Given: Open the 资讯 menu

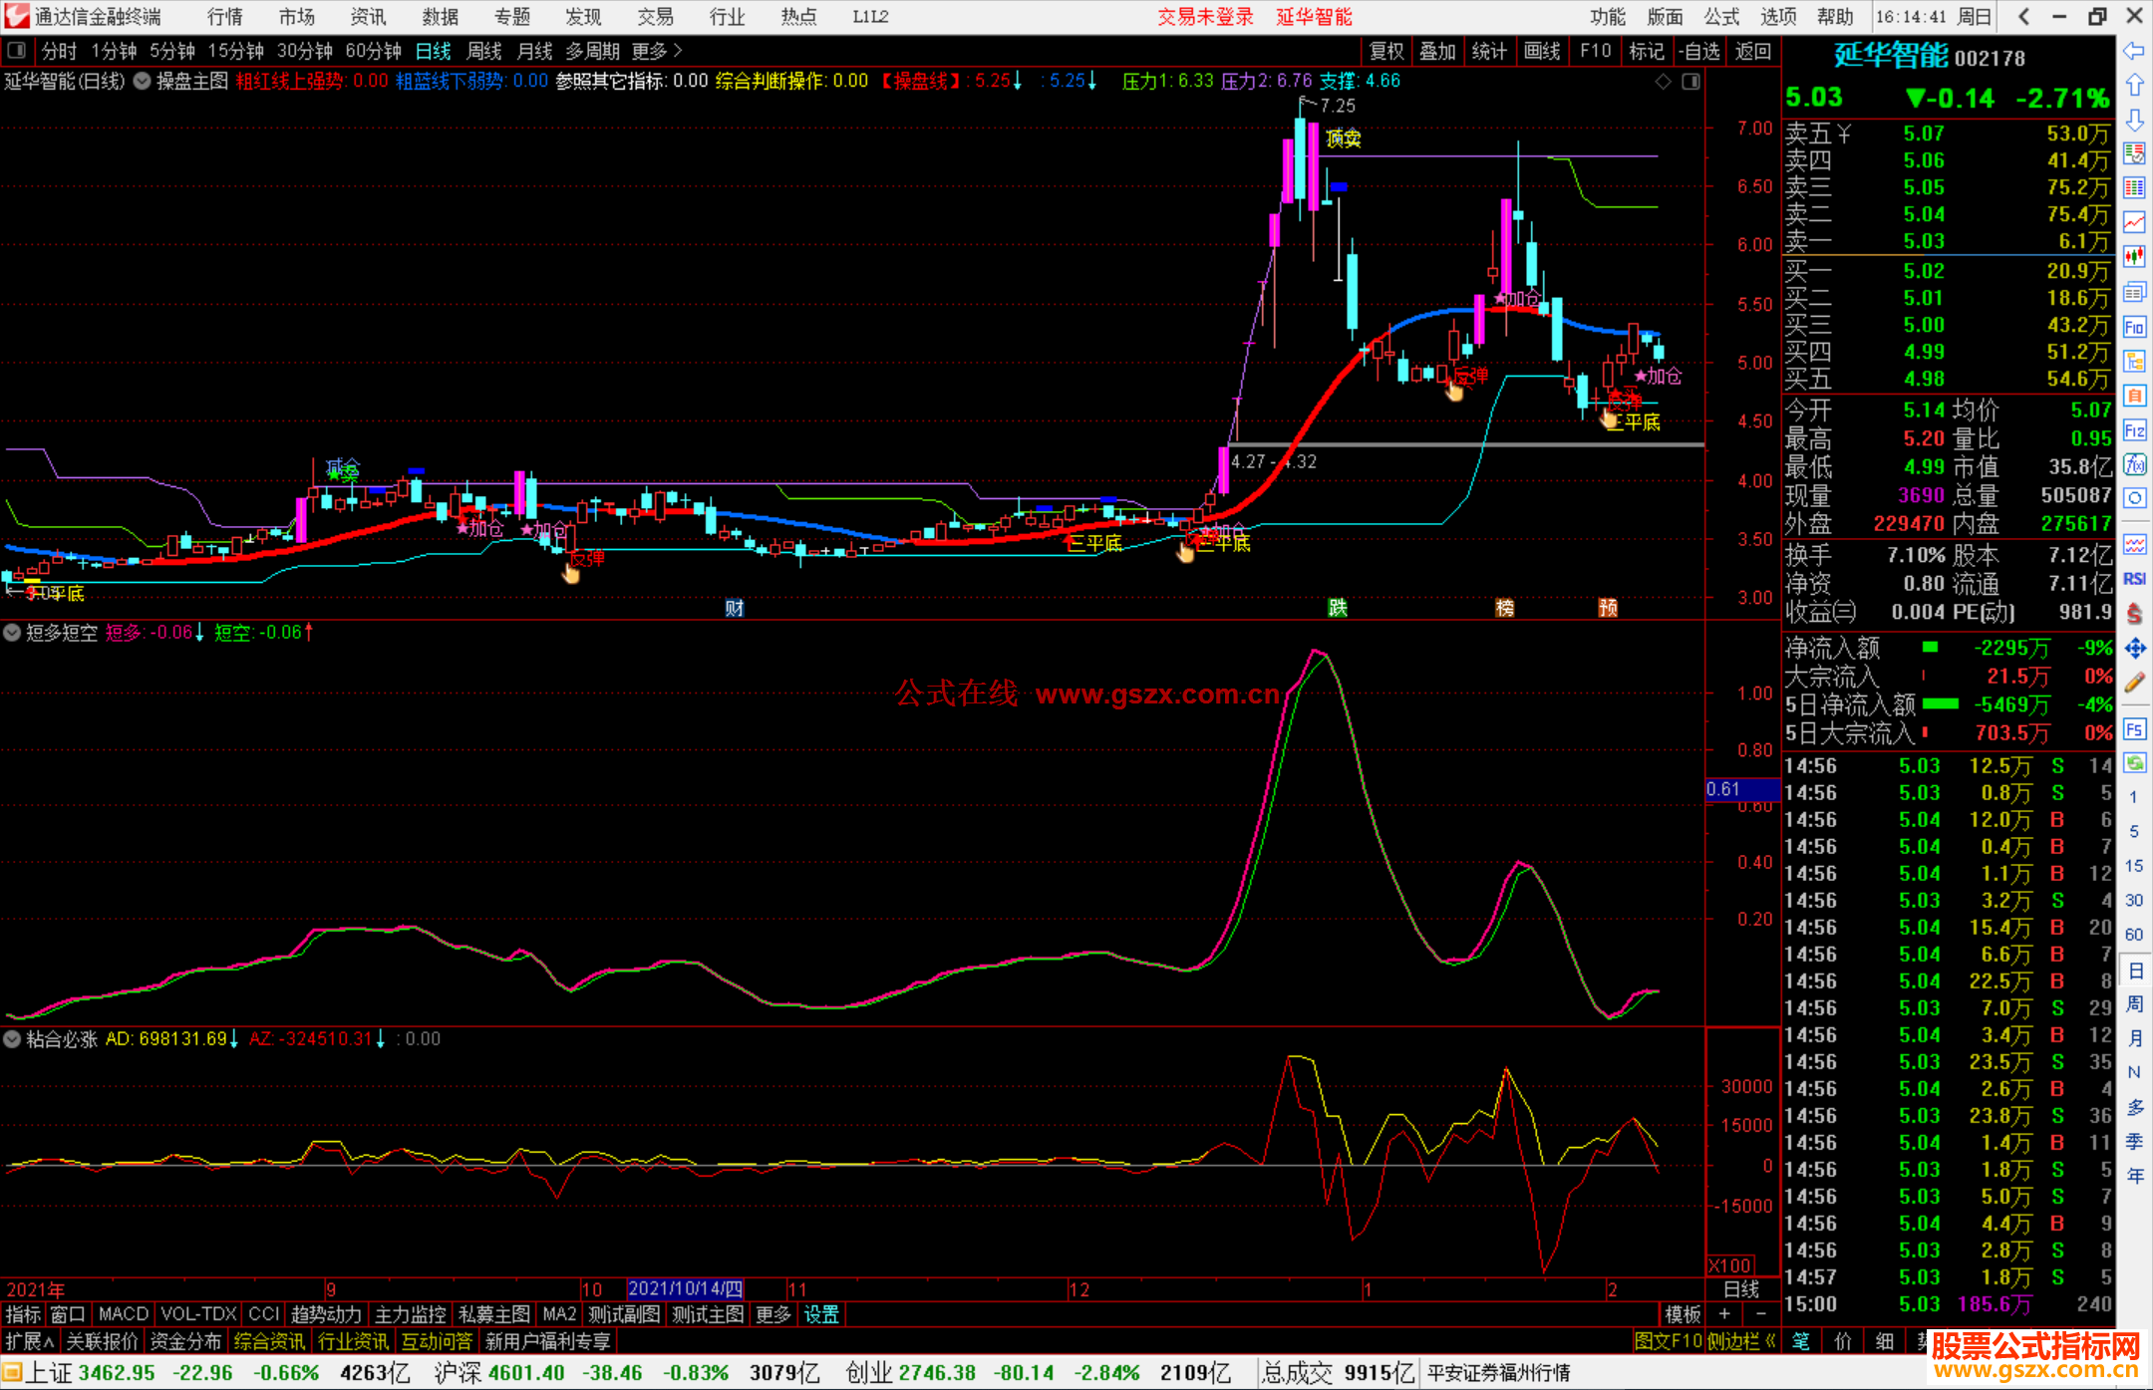Looking at the screenshot, I should (x=368, y=17).
